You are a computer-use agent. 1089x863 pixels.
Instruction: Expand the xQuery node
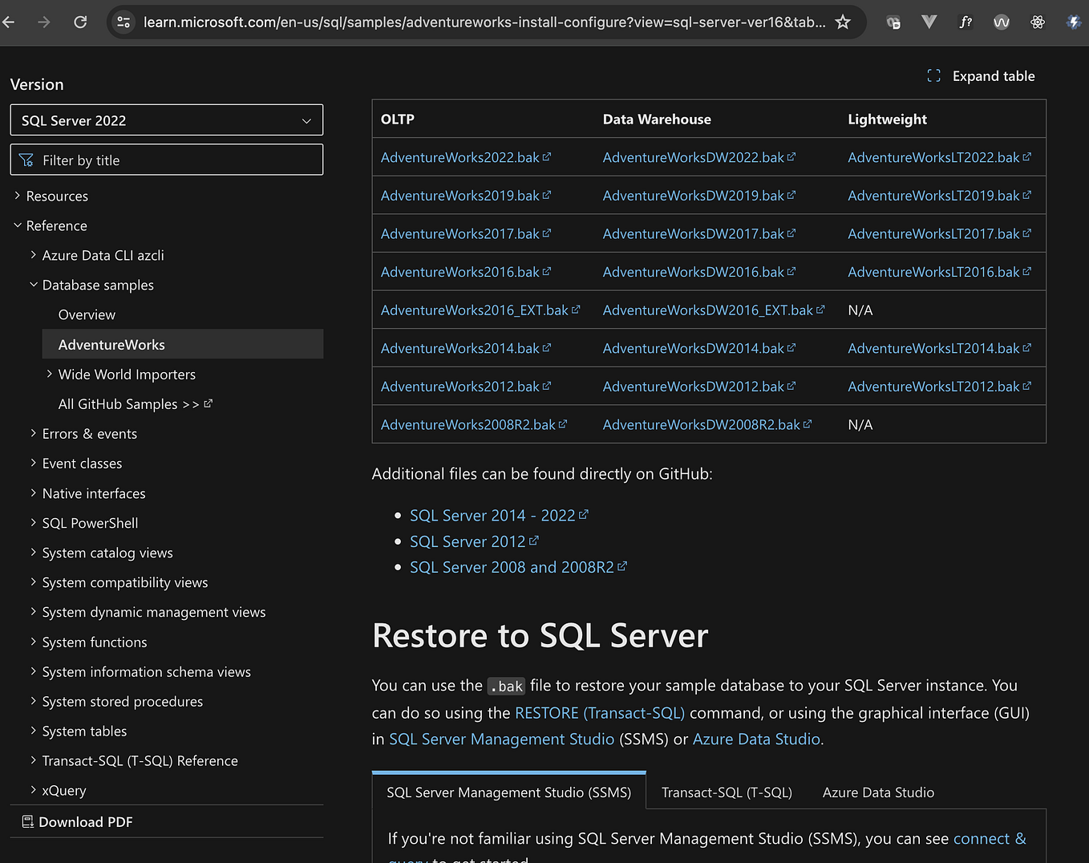coord(34,790)
